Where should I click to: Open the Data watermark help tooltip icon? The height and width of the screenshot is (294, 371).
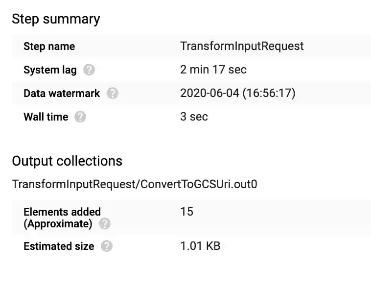click(113, 94)
